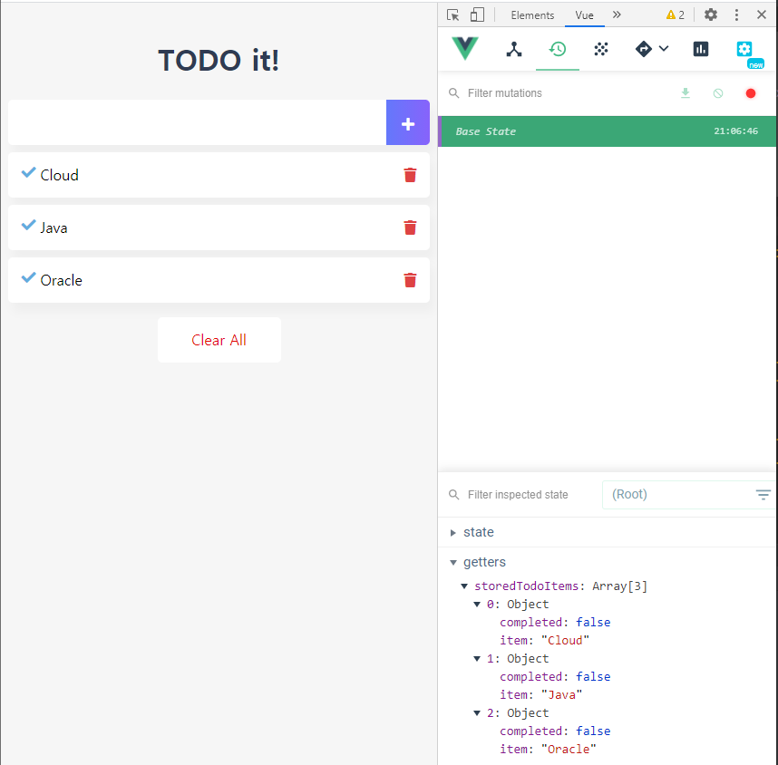The width and height of the screenshot is (778, 765).
Task: Close the DevTools panel
Action: click(x=761, y=15)
